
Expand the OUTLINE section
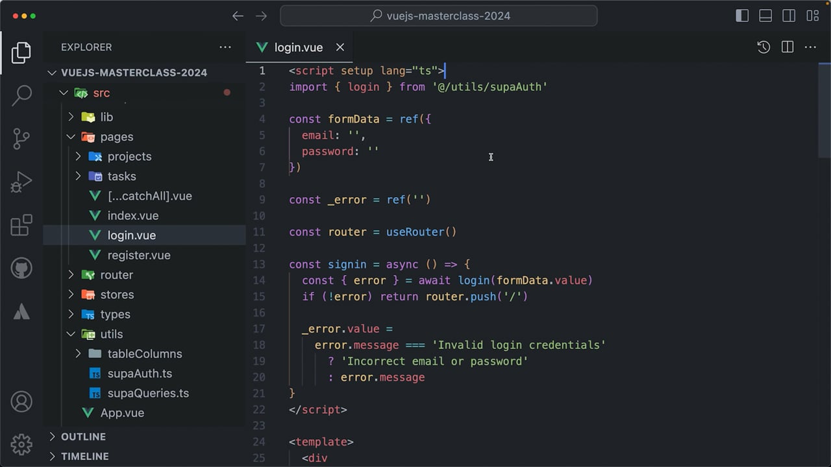click(144, 437)
